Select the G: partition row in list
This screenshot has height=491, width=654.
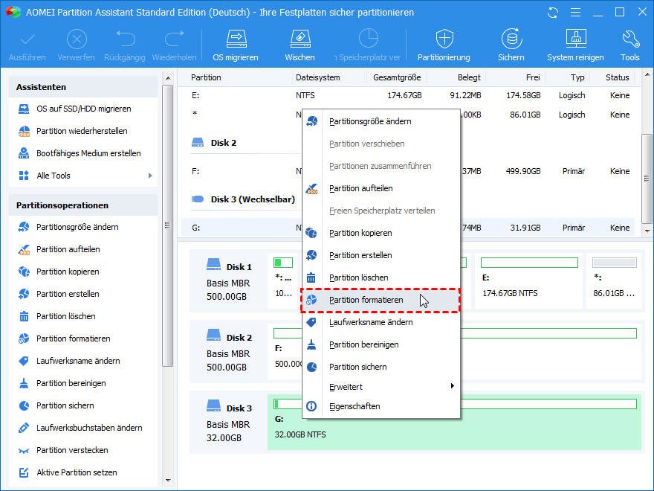(408, 228)
